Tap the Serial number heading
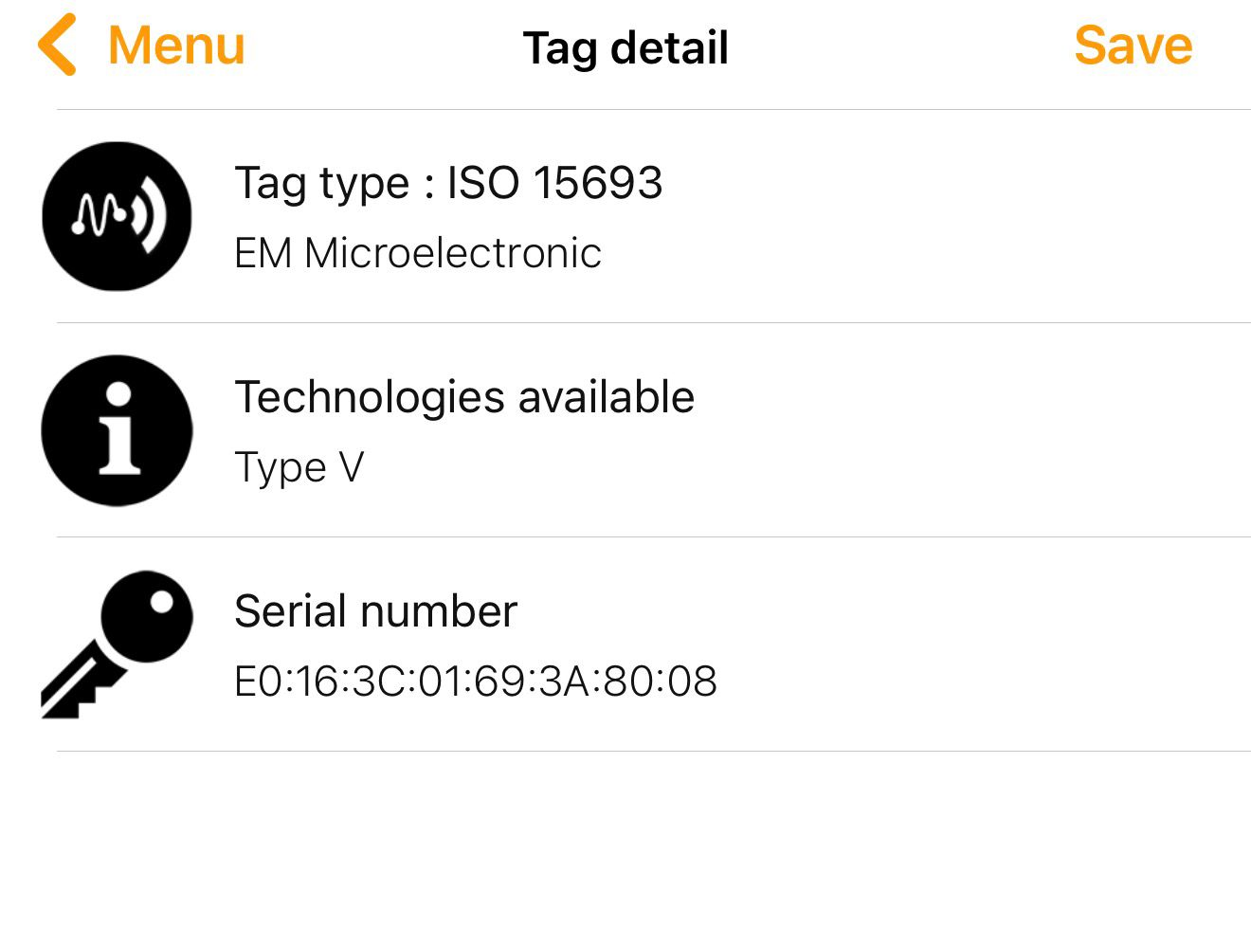The image size is (1251, 945). point(375,611)
